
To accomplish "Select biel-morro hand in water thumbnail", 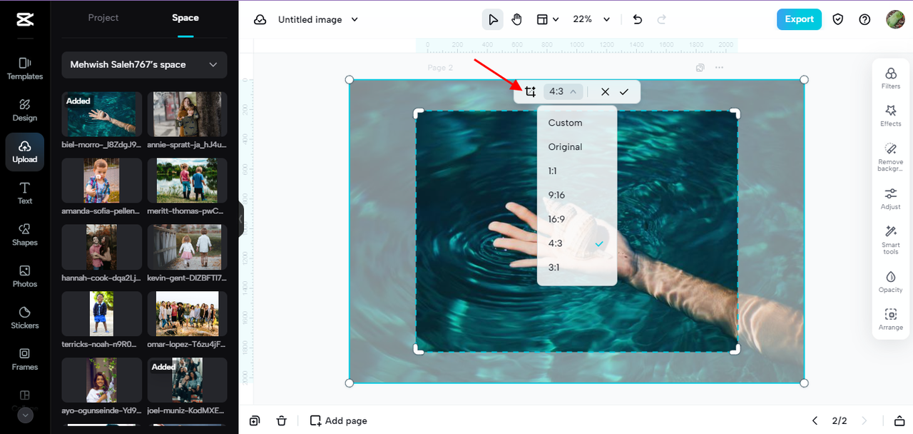I will click(102, 113).
